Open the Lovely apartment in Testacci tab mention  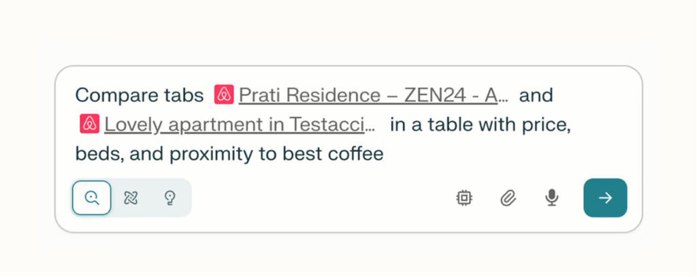(234, 125)
